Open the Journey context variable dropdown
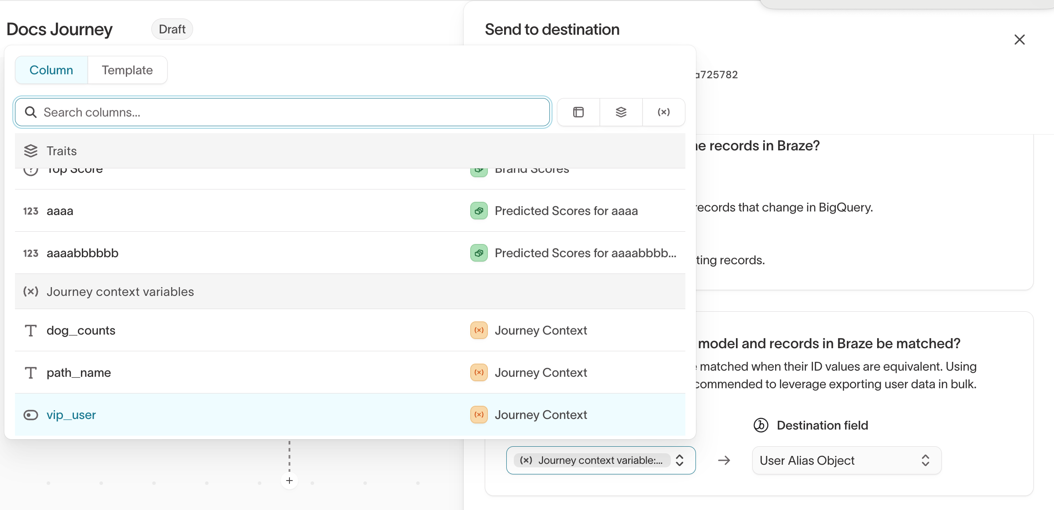 point(601,460)
